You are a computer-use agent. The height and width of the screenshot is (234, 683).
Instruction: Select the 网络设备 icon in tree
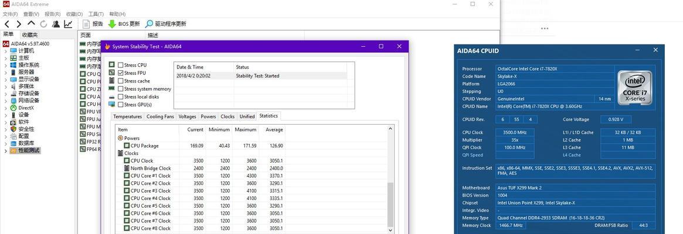(13, 101)
